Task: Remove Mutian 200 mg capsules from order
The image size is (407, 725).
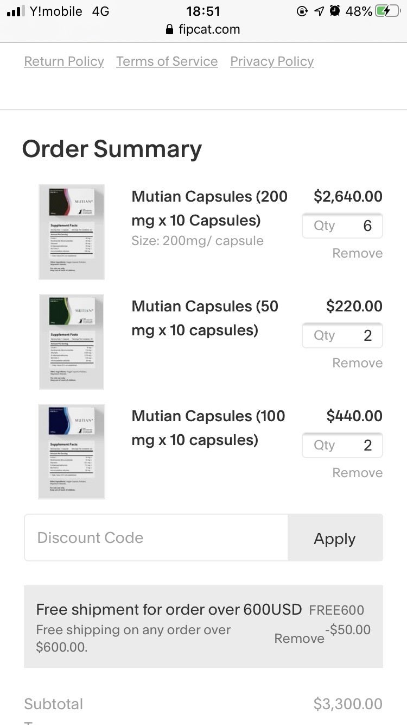Action: 357,253
